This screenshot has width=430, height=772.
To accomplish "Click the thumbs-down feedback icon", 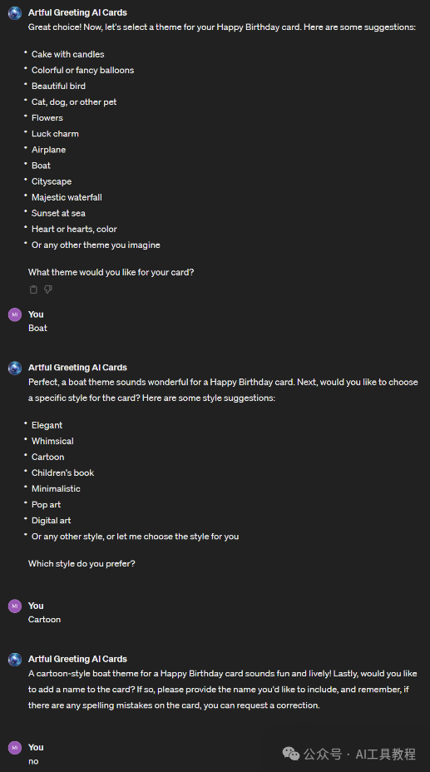I will [47, 289].
